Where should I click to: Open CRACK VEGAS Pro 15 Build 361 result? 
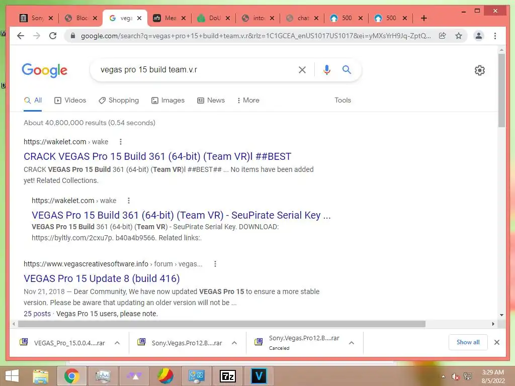point(157,156)
